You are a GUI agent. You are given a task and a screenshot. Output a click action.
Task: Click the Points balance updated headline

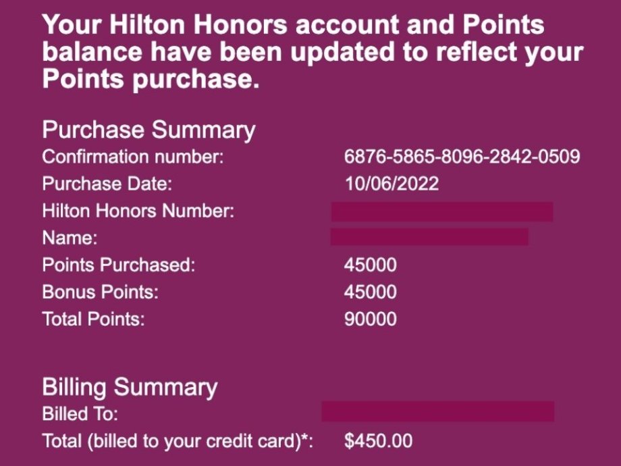[312, 52]
